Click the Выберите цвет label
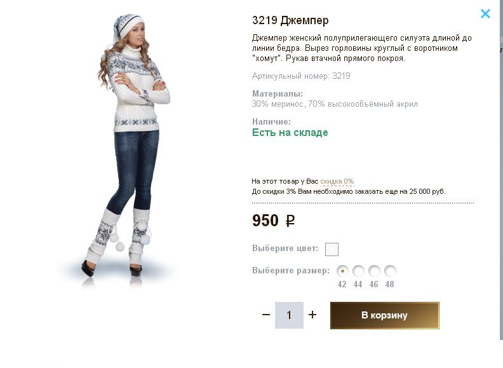Screen dimensions: 503x368 point(285,249)
